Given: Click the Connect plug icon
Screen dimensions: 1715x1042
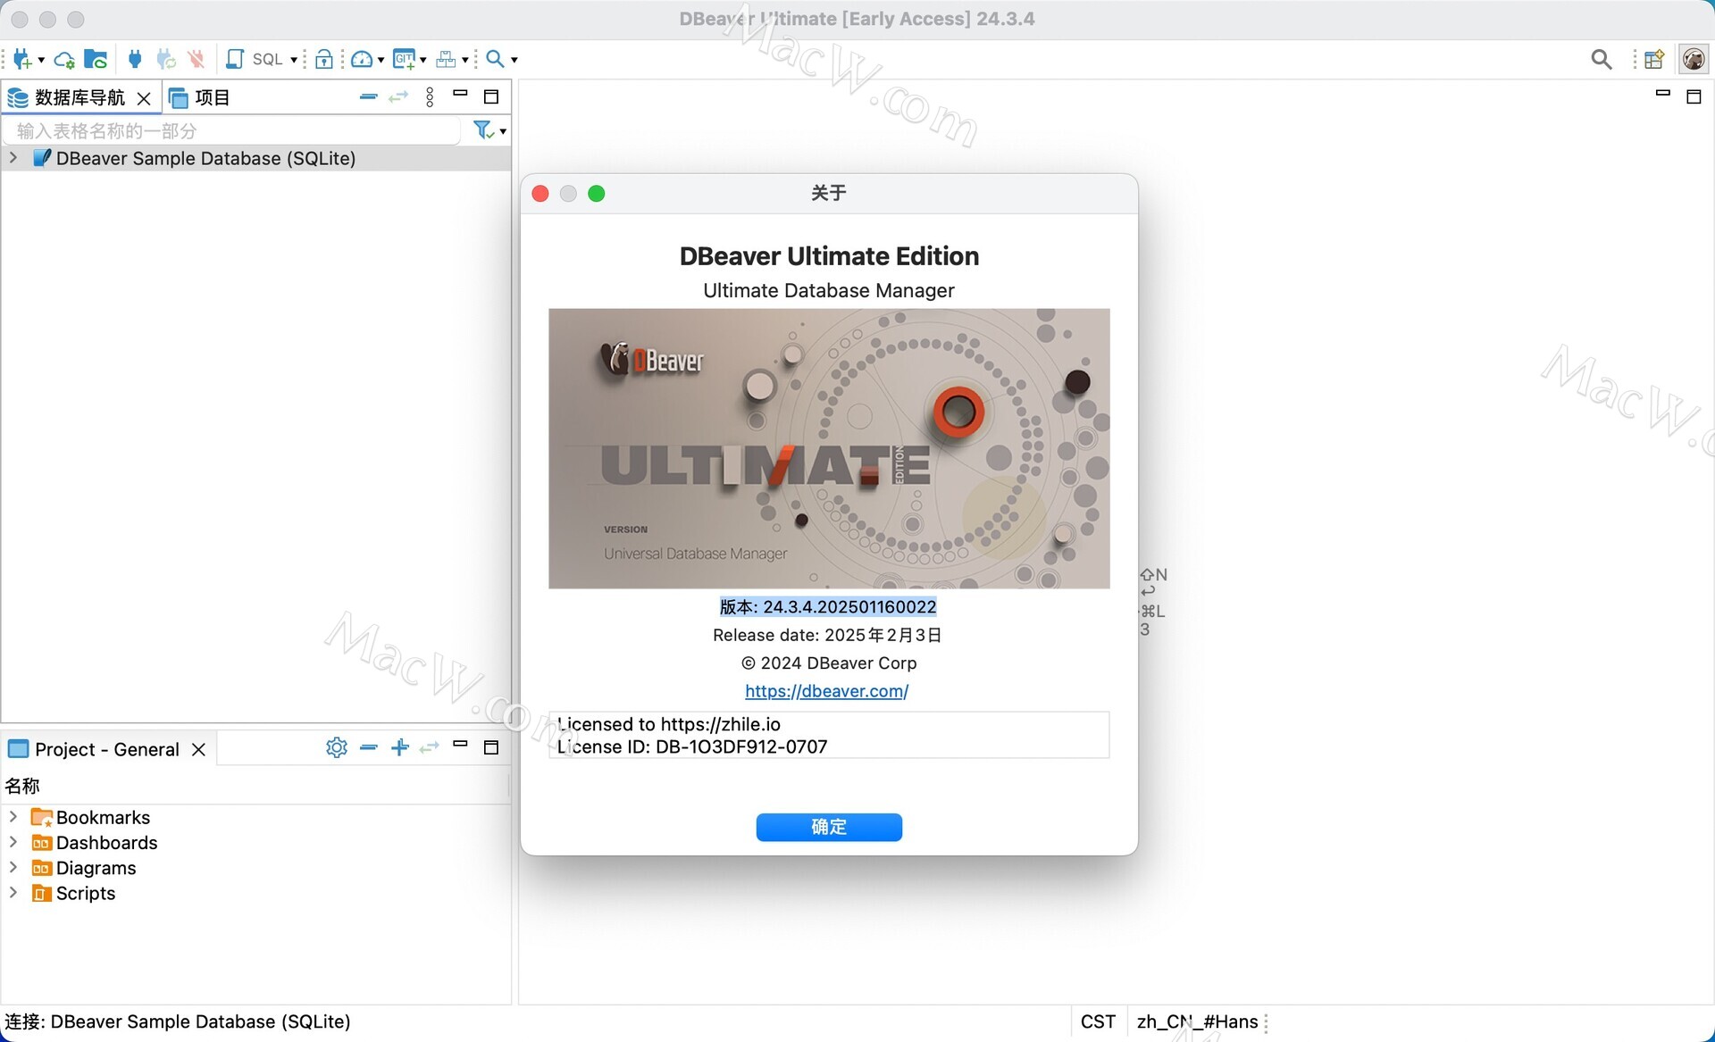Looking at the screenshot, I should (135, 59).
